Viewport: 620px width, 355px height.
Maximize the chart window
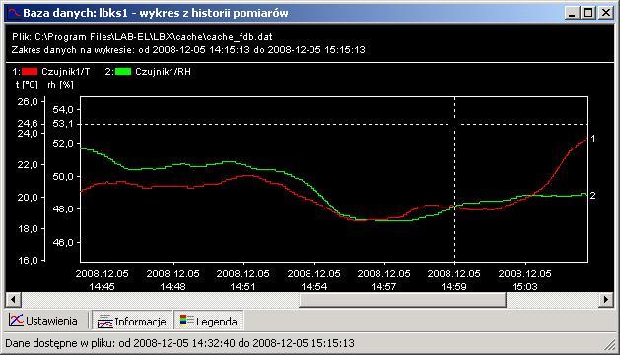click(x=588, y=13)
